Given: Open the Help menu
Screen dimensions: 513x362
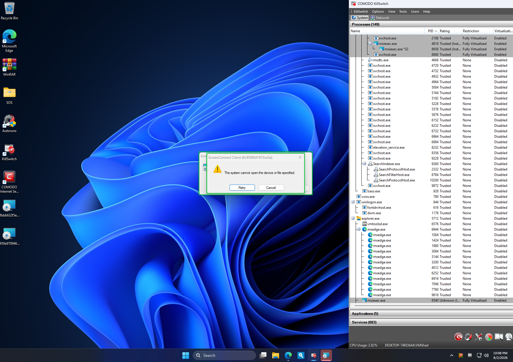Looking at the screenshot, I should tap(426, 12).
